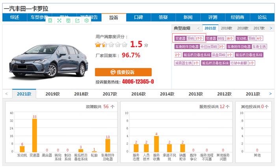Click the orange 我要投诉 button
276x168 pixels.
123,72
